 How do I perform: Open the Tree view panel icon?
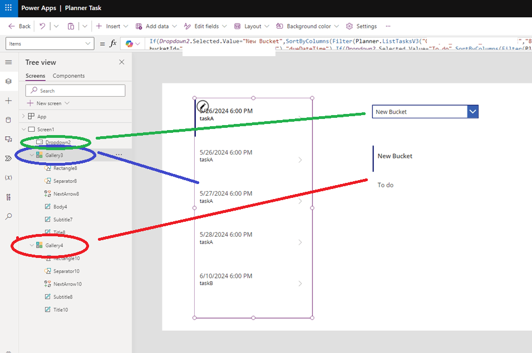click(8, 81)
